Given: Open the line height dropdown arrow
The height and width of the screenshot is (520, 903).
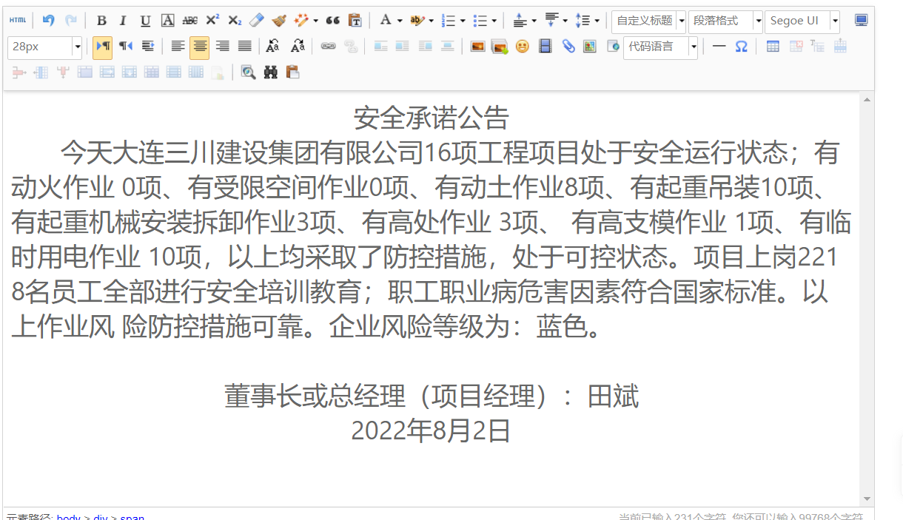Looking at the screenshot, I should click(x=597, y=21).
